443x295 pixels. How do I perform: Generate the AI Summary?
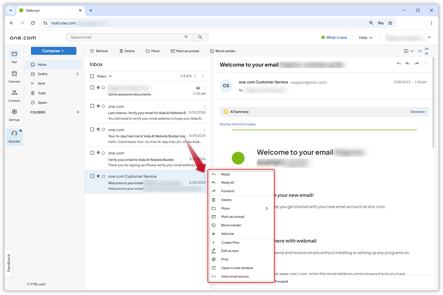(x=418, y=112)
